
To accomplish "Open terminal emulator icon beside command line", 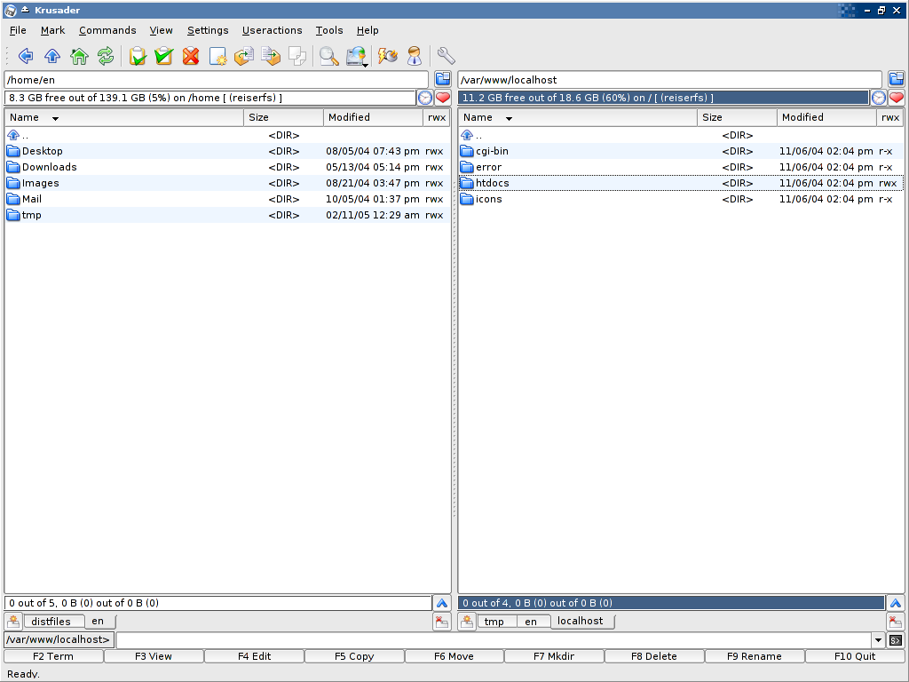I will pos(896,640).
